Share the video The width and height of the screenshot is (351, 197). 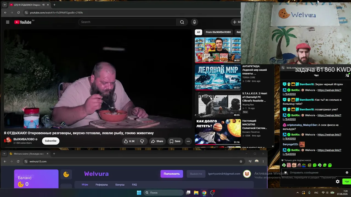pos(157,141)
